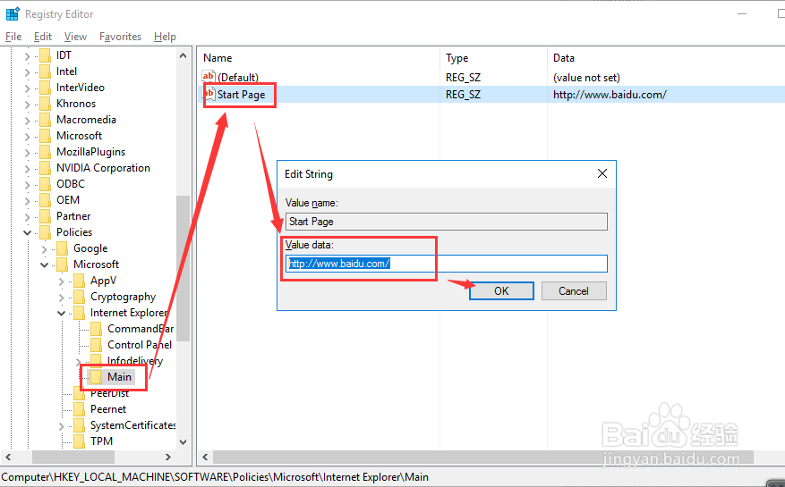Click the Registry Editor app icon

click(x=12, y=14)
